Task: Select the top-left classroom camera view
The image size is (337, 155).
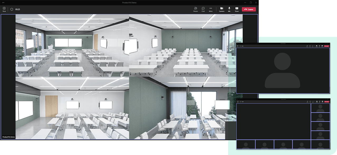Action: [72, 45]
